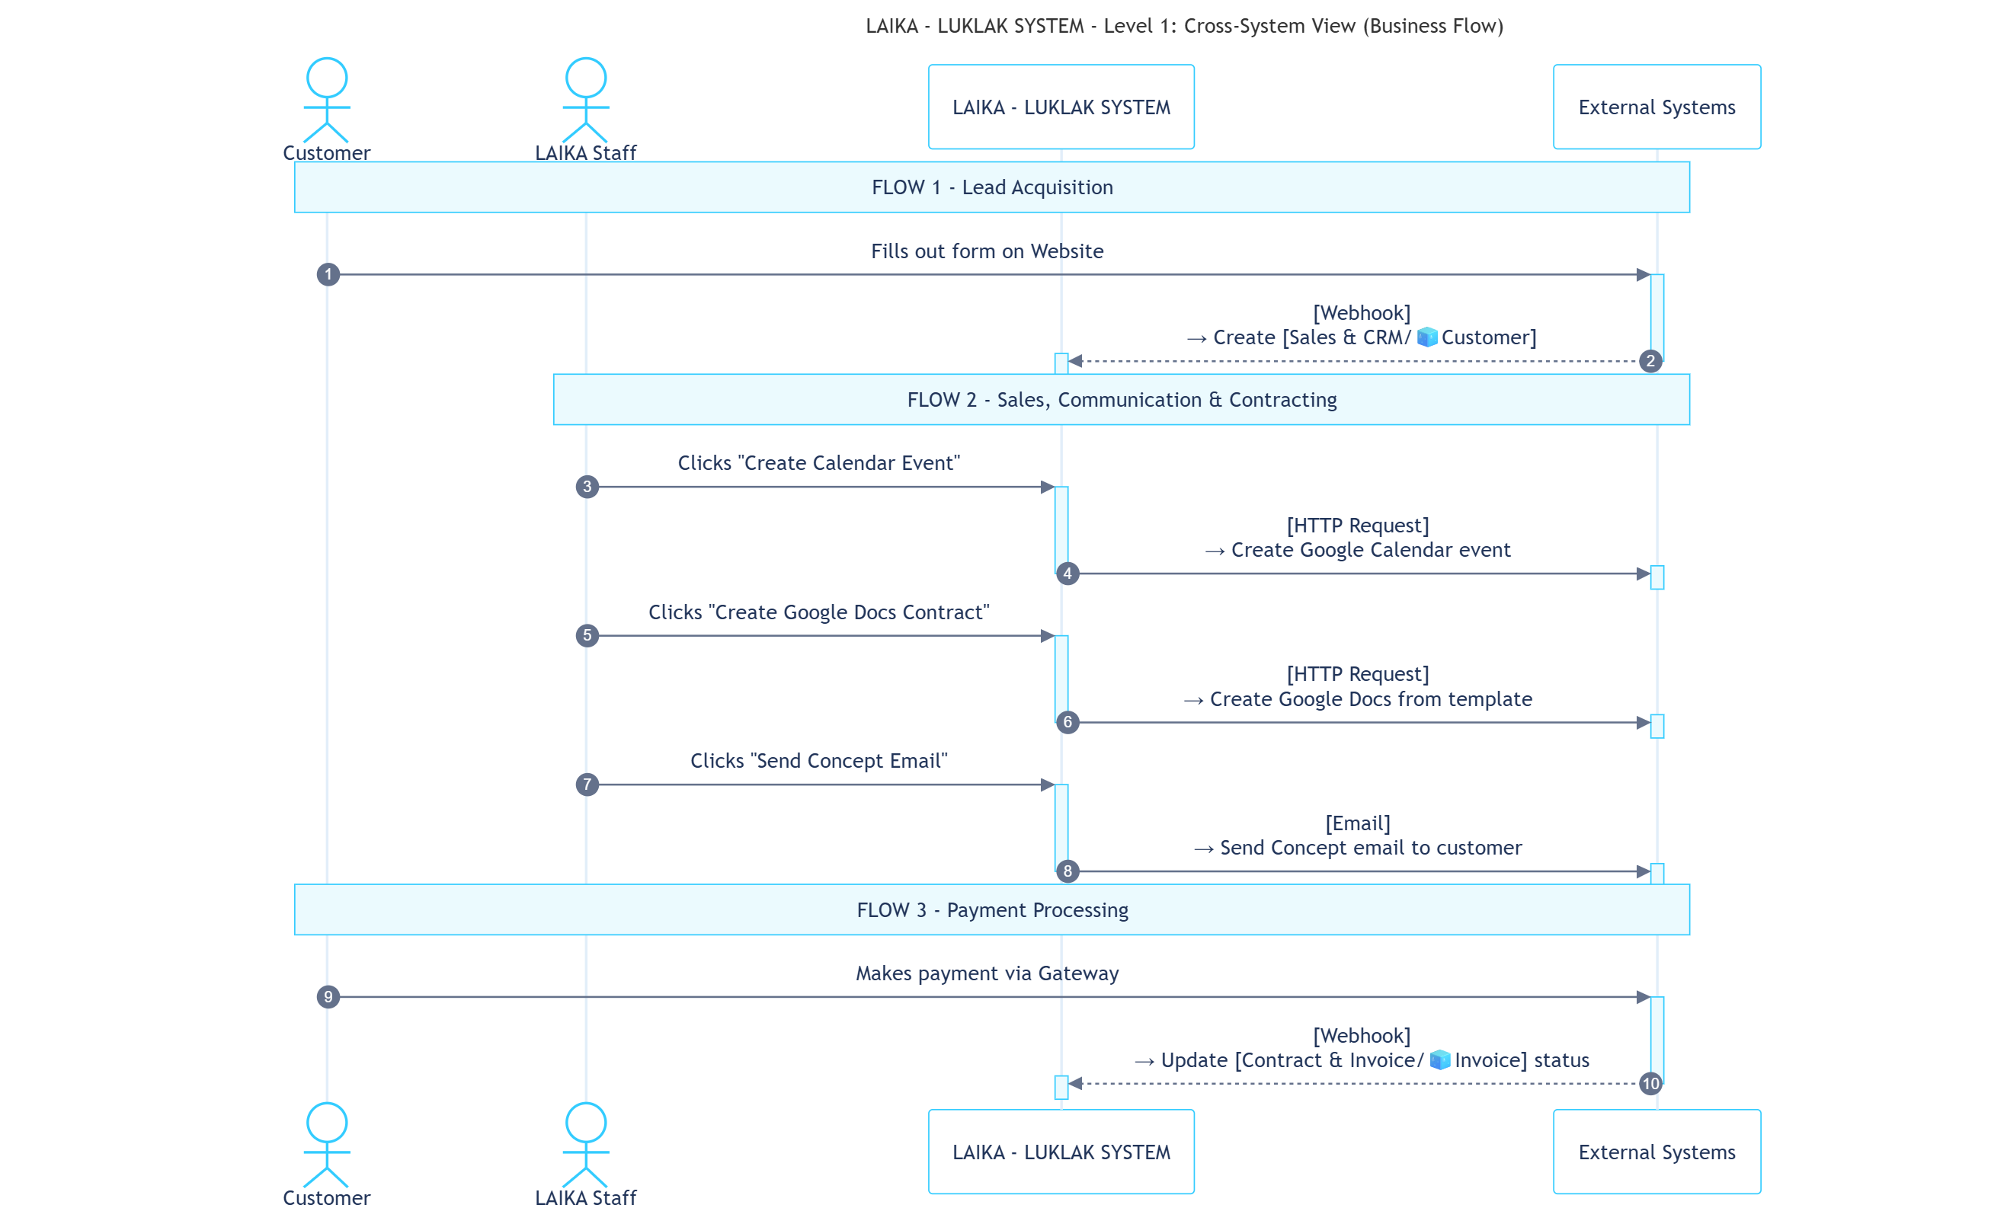Click the top Customer actor figure
Viewport: 1991px width, 1208px height.
click(326, 100)
